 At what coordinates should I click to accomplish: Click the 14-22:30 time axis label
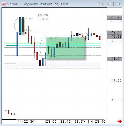tap(26, 122)
